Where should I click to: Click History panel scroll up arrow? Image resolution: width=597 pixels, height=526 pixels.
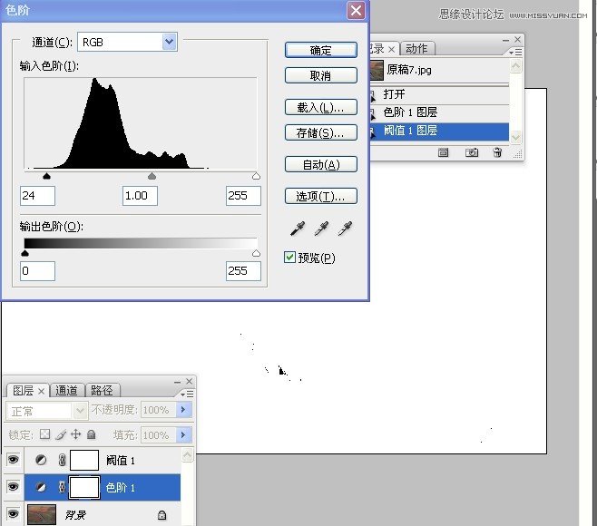pyautogui.click(x=515, y=66)
